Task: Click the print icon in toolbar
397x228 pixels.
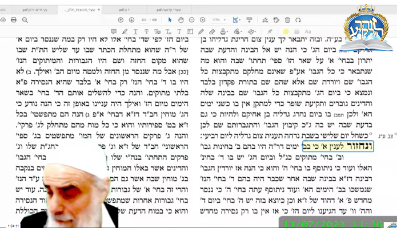Action: pyautogui.click(x=14, y=19)
